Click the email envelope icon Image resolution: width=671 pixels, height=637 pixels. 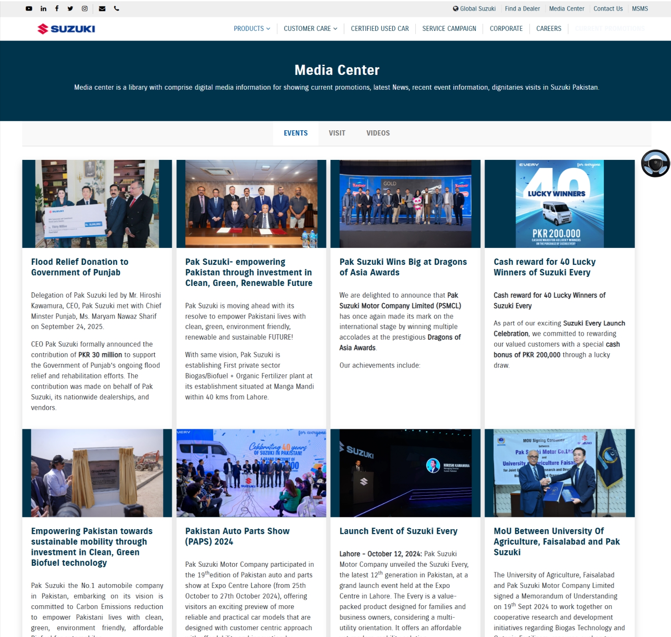point(102,8)
